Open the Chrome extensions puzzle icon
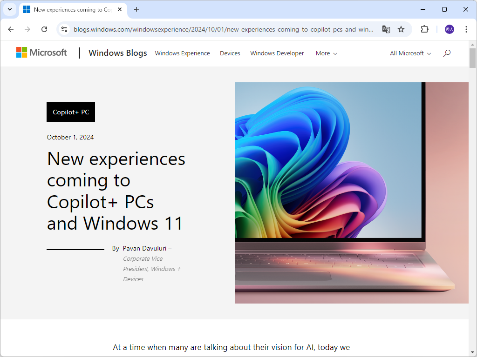 pos(424,29)
